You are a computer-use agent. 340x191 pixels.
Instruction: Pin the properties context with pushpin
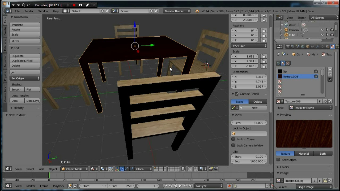[278, 54]
